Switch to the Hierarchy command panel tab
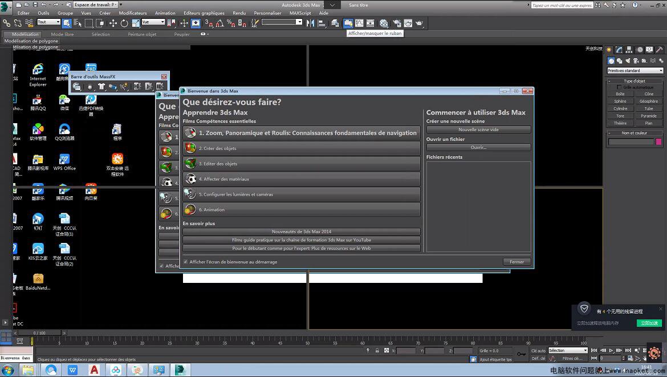Viewport: 667px width, 377px height. click(x=629, y=50)
